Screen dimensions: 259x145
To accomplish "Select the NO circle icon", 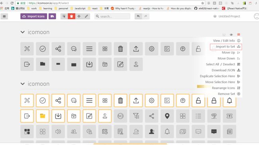I will 120,116.
